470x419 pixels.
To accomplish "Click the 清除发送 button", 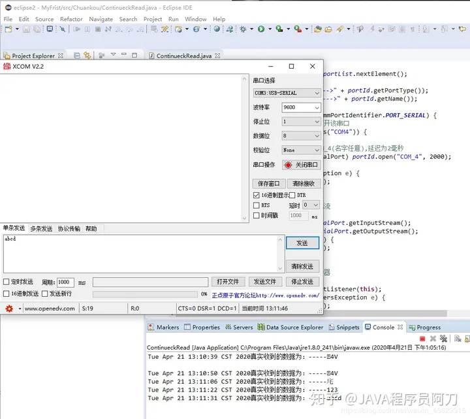I will point(302,266).
